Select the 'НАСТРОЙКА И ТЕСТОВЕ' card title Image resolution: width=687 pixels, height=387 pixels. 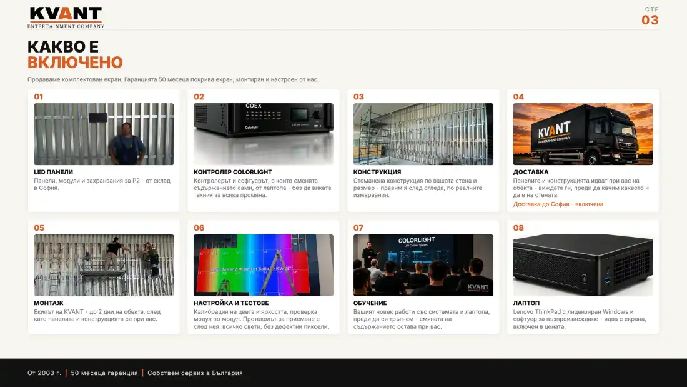point(231,303)
